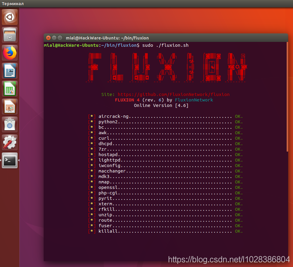Click the 'curl' dependency row
The image size is (293, 267).
[166, 138]
